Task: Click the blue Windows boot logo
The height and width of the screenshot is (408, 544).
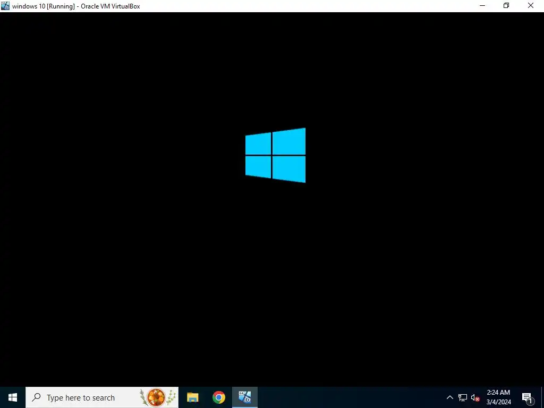Action: 276,155
